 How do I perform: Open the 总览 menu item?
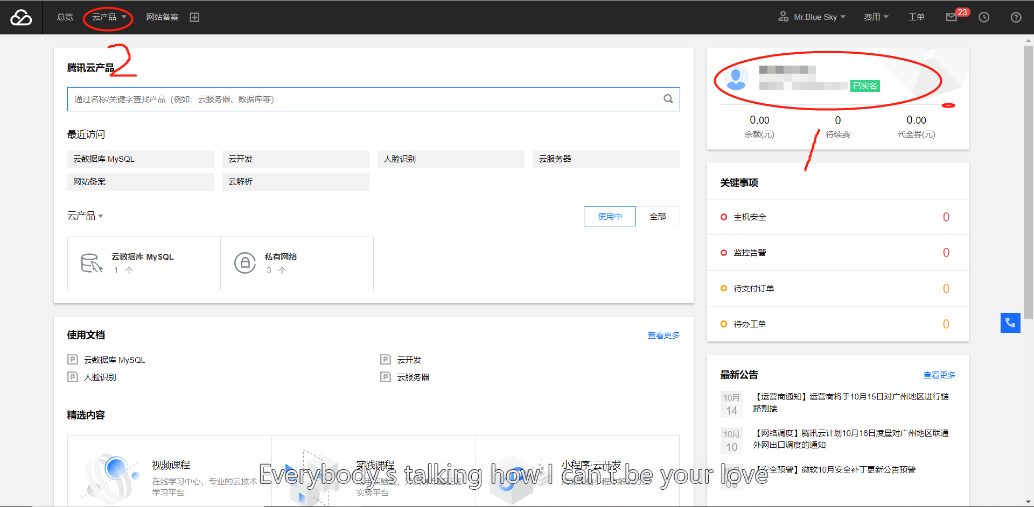tap(65, 17)
